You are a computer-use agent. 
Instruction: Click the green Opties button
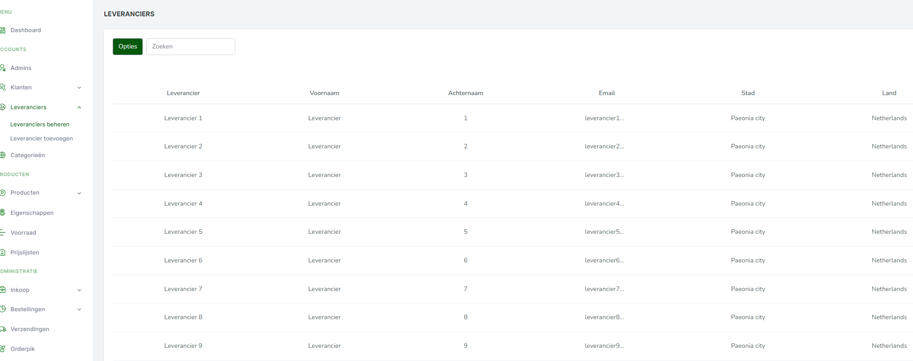[128, 47]
